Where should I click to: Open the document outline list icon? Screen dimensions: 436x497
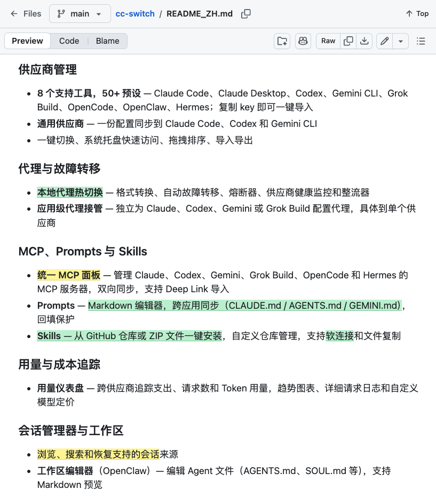click(x=421, y=41)
